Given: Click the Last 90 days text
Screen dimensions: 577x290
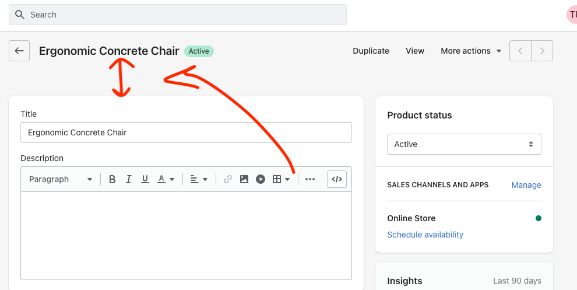Looking at the screenshot, I should click(x=517, y=281).
